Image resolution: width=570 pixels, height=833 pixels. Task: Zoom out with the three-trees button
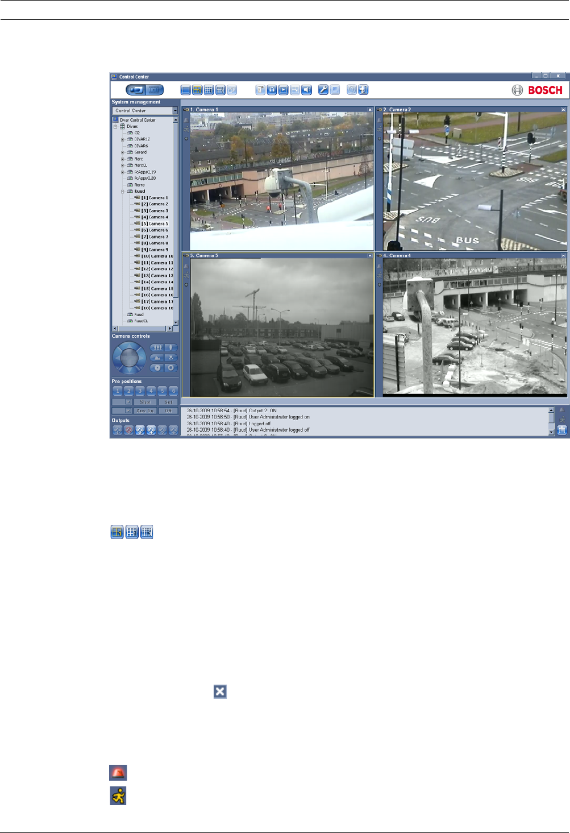tap(157, 347)
